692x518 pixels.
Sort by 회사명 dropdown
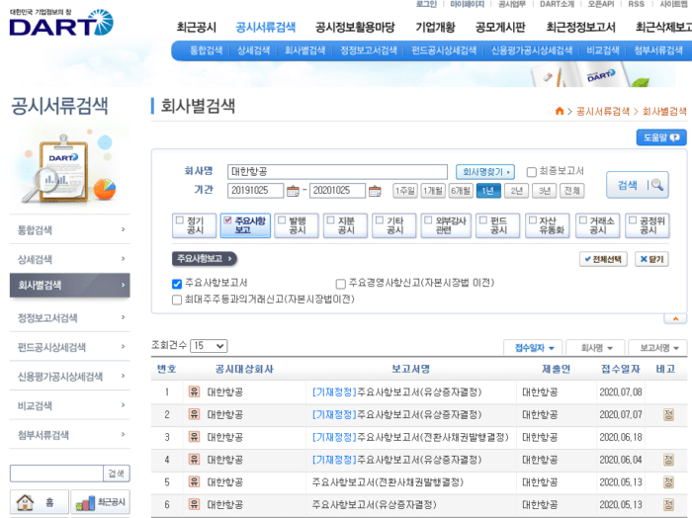[x=596, y=348]
